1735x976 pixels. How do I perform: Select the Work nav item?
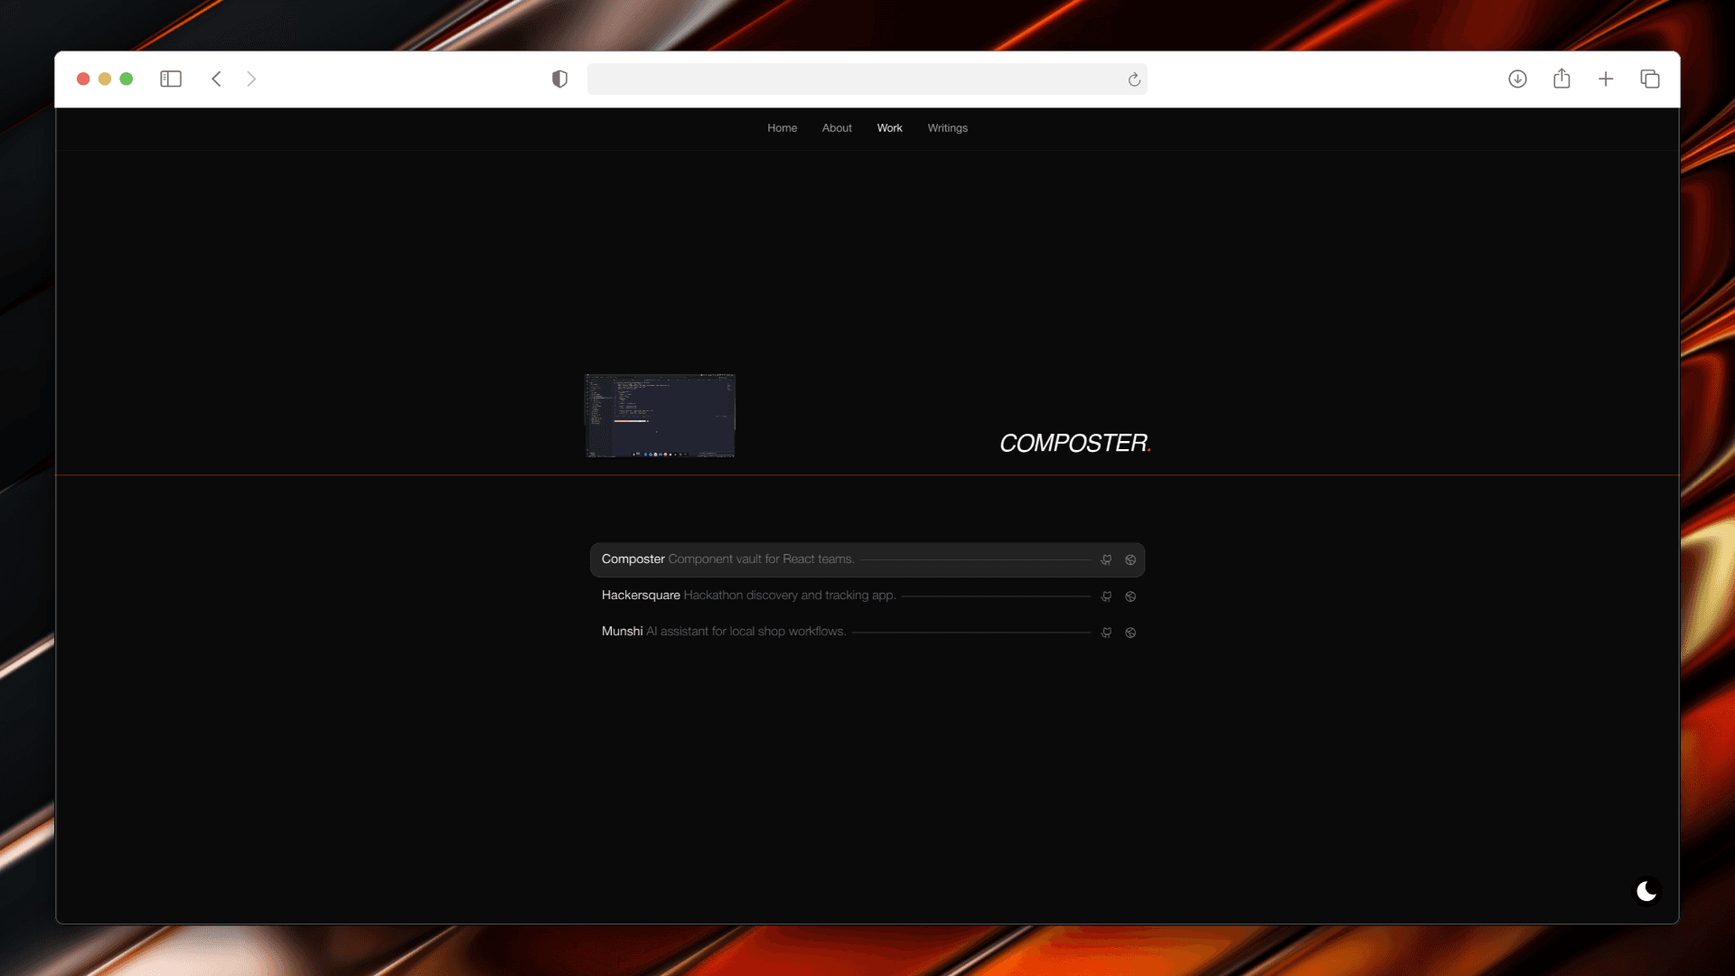889,128
